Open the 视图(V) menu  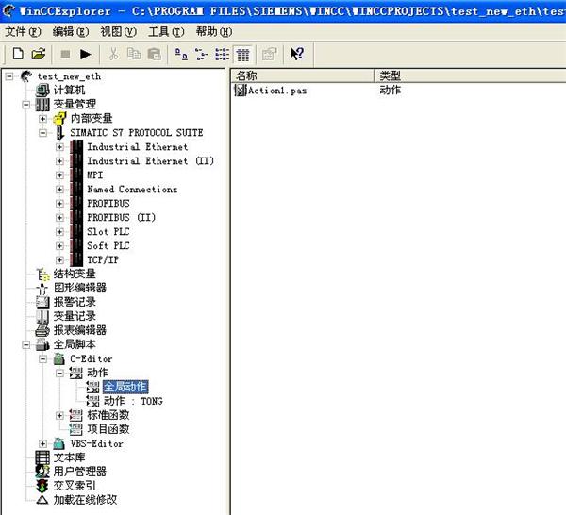[119, 32]
